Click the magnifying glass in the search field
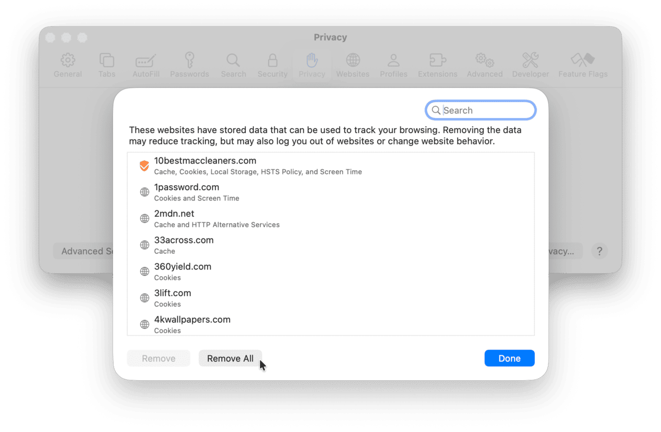Image resolution: width=661 pixels, height=432 pixels. point(436,110)
